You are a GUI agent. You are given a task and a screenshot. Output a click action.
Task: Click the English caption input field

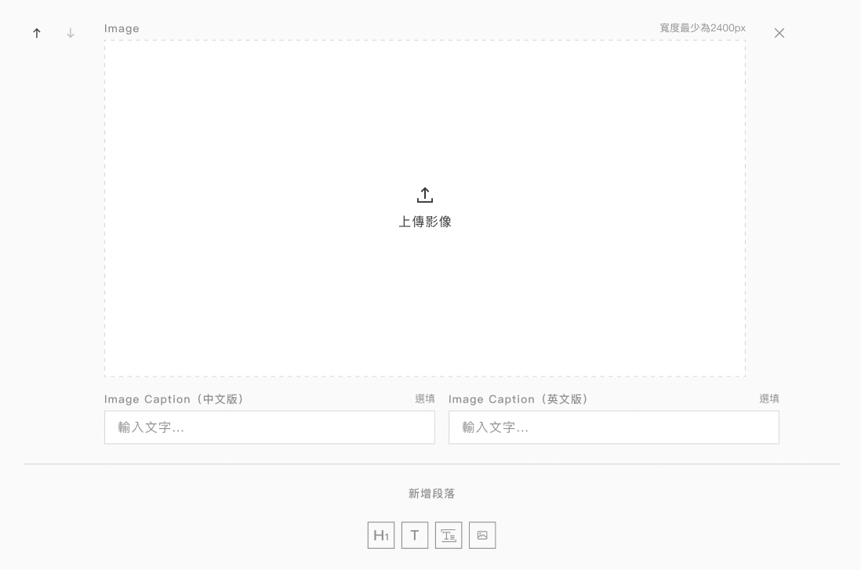coord(614,427)
